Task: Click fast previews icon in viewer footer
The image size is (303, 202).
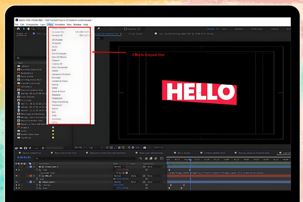Action: 108,147
